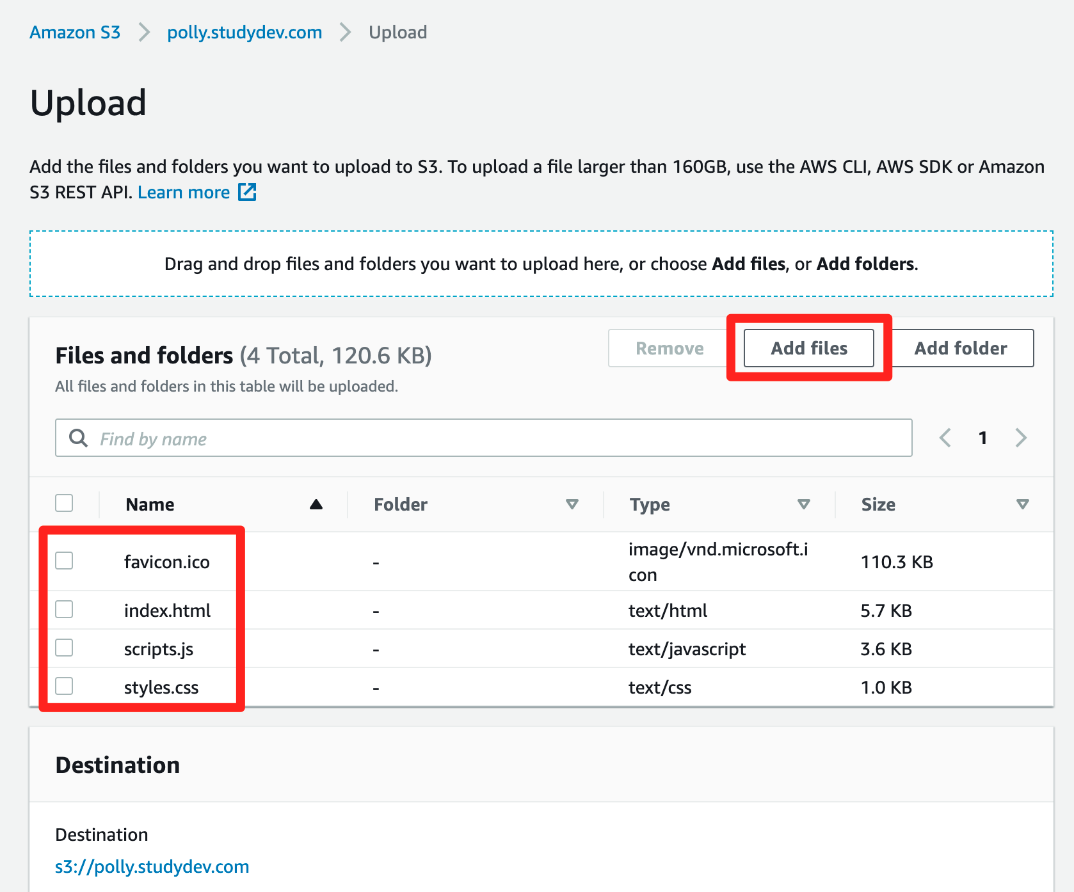Screen dimensions: 1074x892
Task: Open the Amazon S3 breadcrumb link
Action: (75, 32)
